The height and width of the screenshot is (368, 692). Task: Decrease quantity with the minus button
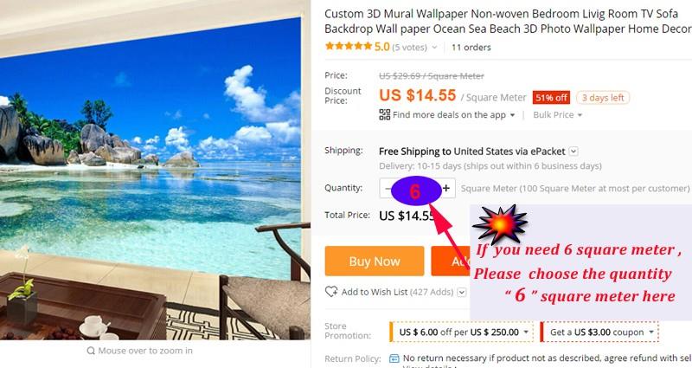click(x=388, y=188)
